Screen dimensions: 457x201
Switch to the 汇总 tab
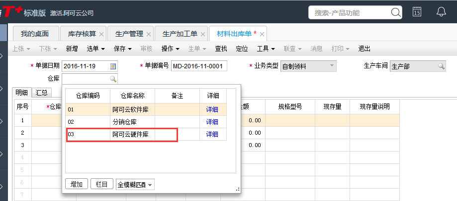coord(42,93)
